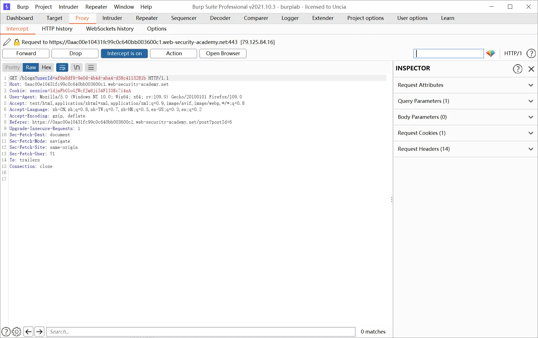
Task: Open the Project options tab
Action: (366, 18)
